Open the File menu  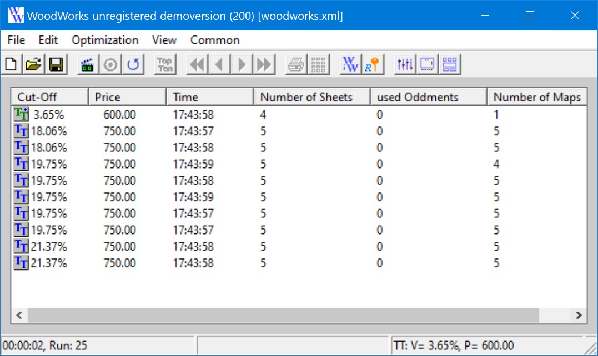tap(16, 40)
